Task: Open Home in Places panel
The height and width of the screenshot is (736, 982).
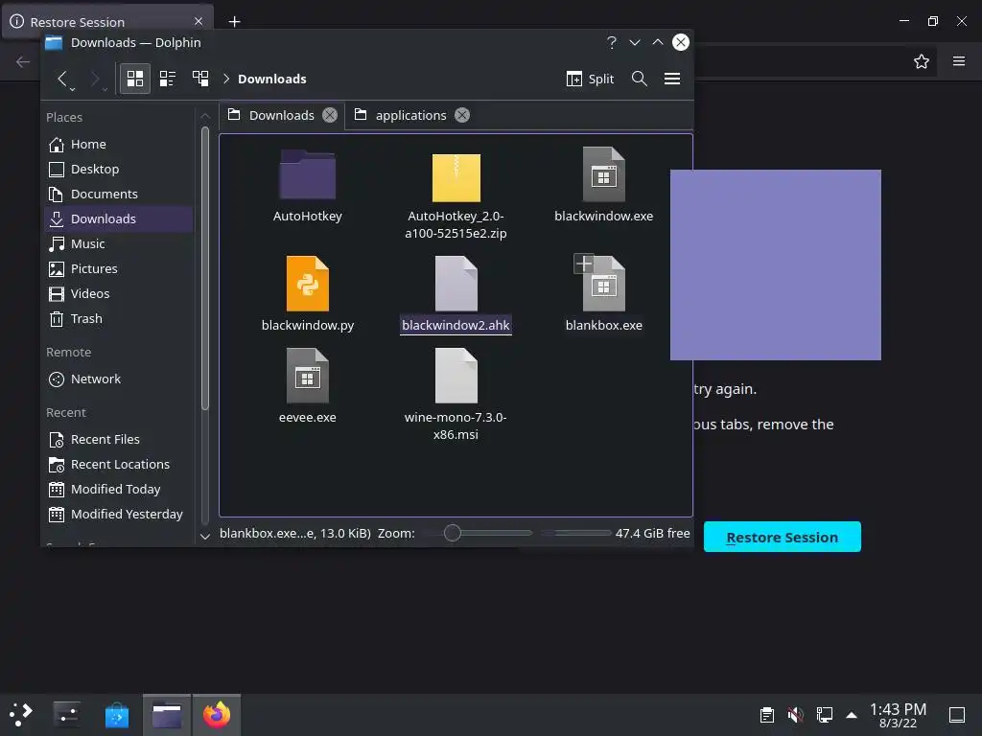Action: point(119,144)
